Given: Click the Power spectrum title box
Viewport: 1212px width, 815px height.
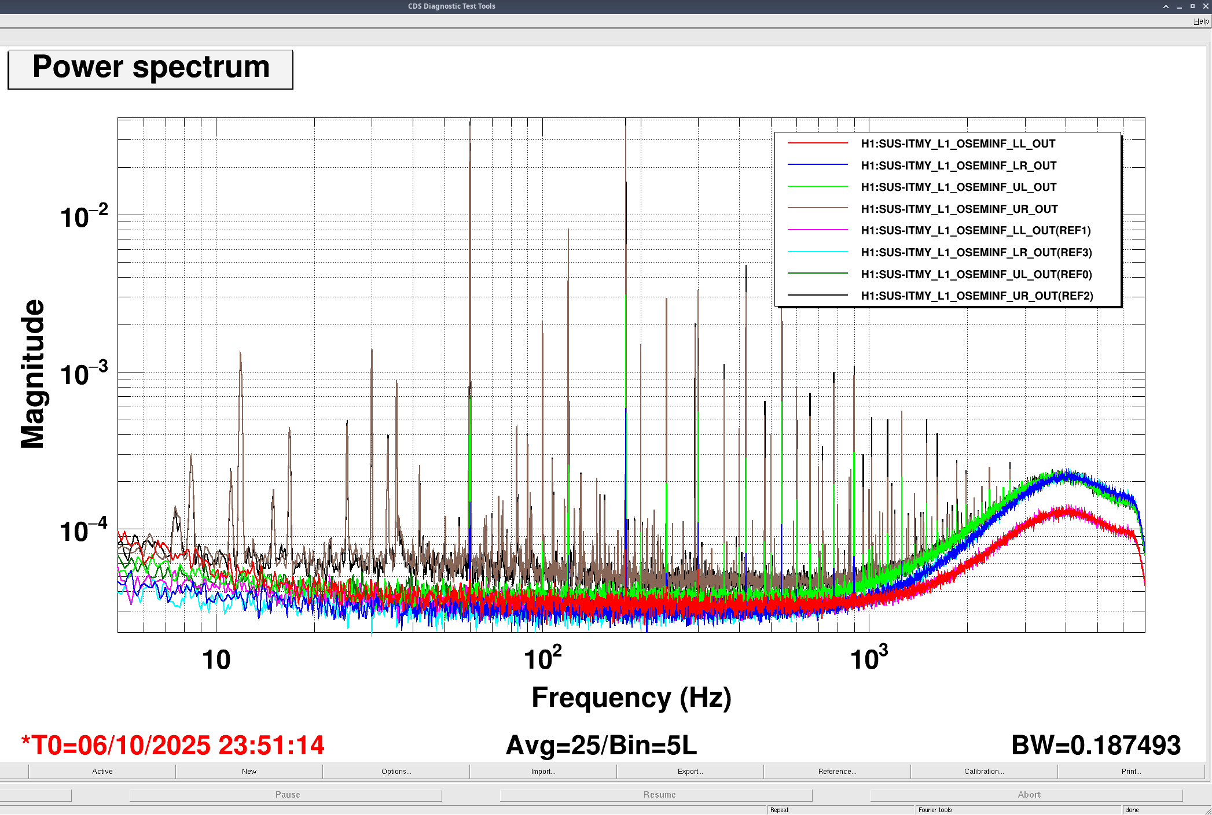Looking at the screenshot, I should pyautogui.click(x=150, y=69).
